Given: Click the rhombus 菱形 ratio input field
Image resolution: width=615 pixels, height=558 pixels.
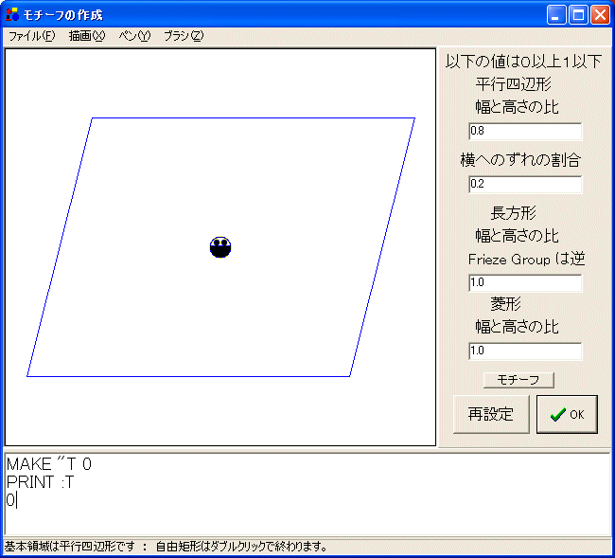Looking at the screenshot, I should [525, 351].
